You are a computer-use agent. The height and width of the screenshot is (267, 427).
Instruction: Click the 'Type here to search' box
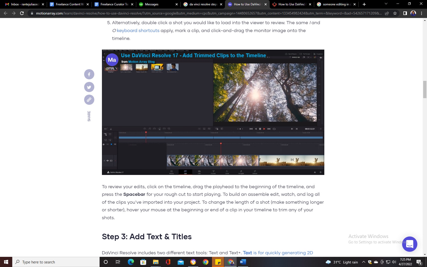(56, 262)
